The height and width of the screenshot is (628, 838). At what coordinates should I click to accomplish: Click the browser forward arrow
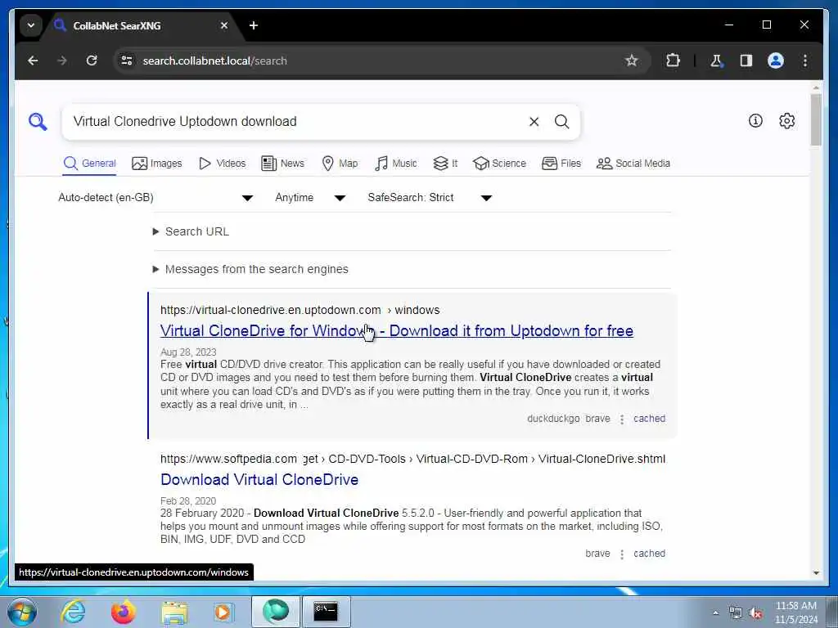pos(62,61)
